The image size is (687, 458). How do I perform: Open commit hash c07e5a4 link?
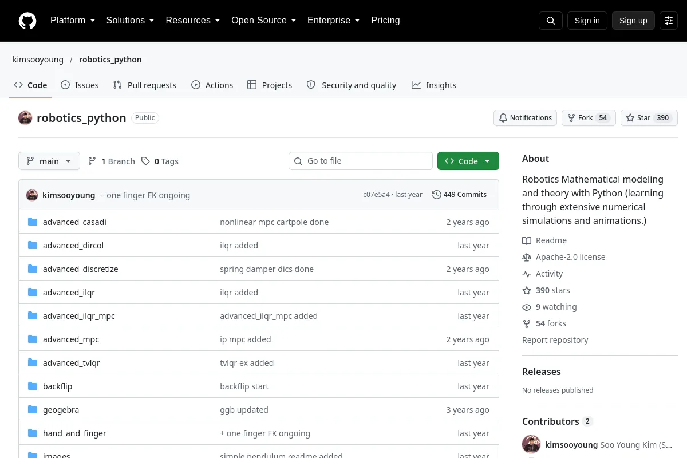(x=376, y=195)
